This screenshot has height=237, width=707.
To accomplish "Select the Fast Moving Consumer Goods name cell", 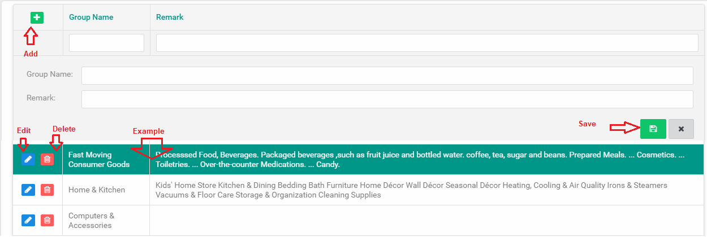I will point(99,160).
